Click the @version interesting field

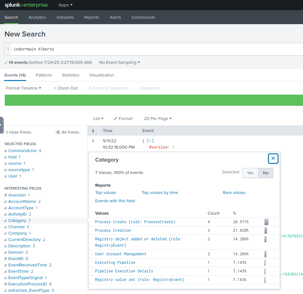point(17,195)
